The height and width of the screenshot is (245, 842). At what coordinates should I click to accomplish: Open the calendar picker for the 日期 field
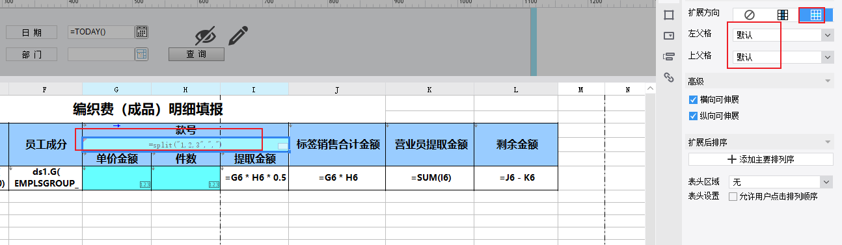coord(142,32)
